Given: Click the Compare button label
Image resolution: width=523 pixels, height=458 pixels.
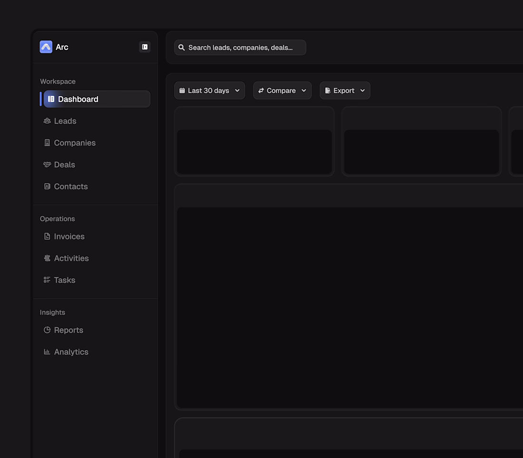Looking at the screenshot, I should 281,91.
